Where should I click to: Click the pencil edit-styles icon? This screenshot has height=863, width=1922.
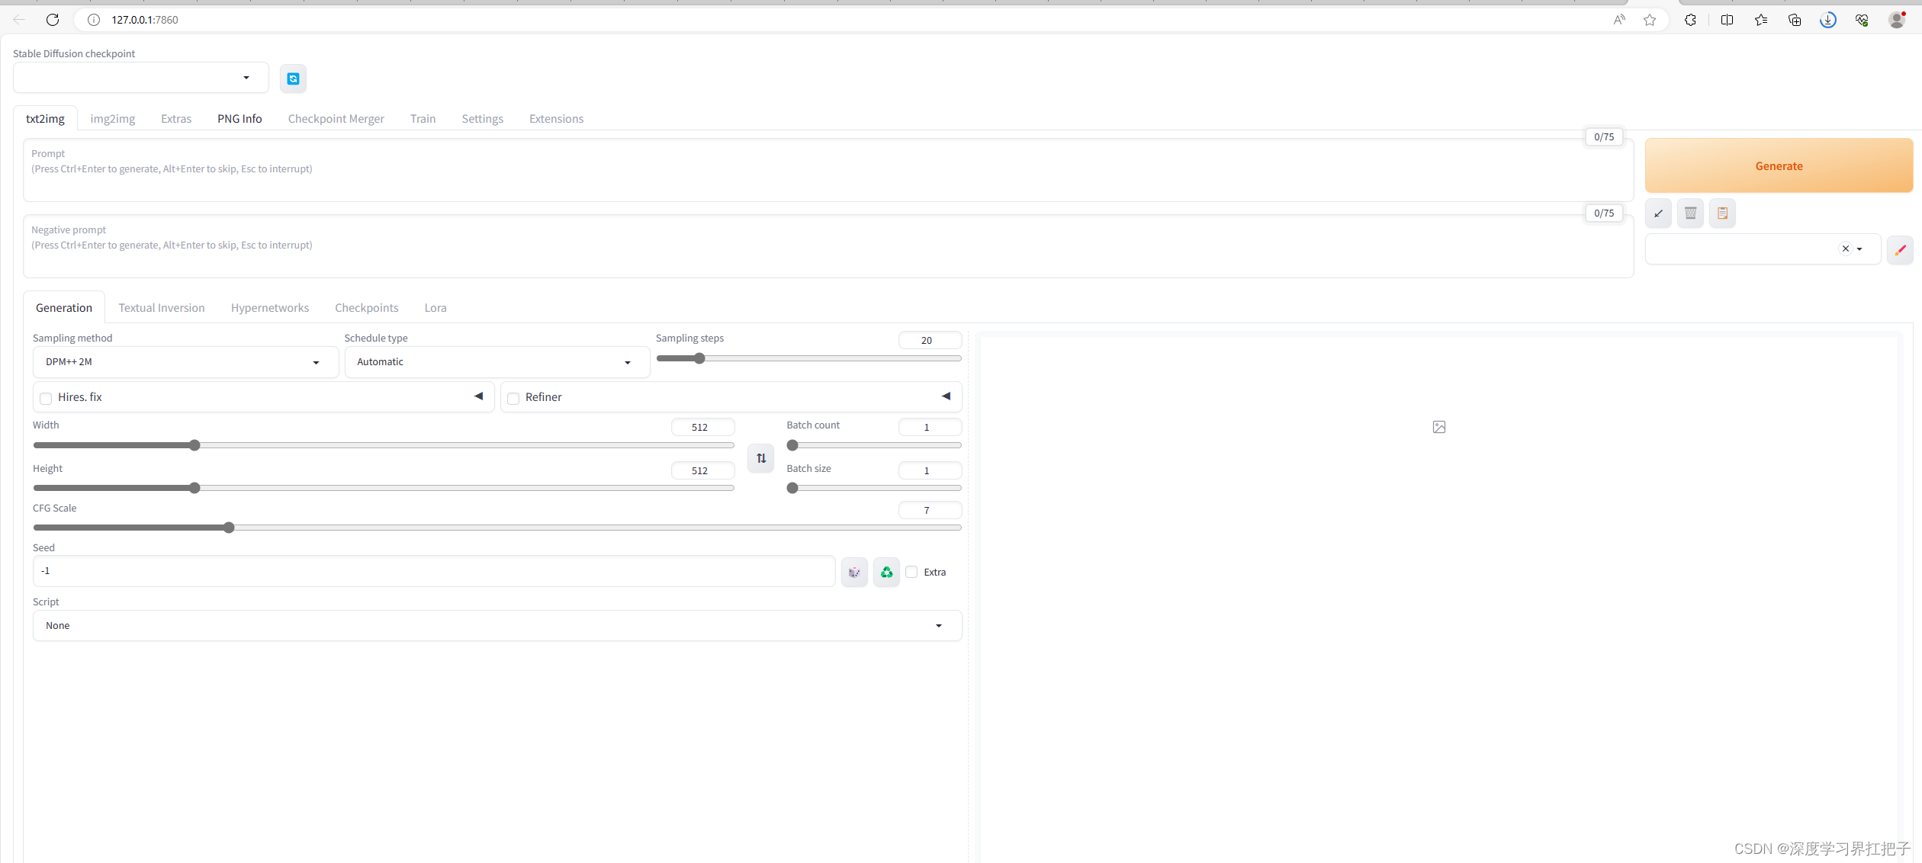1900,249
